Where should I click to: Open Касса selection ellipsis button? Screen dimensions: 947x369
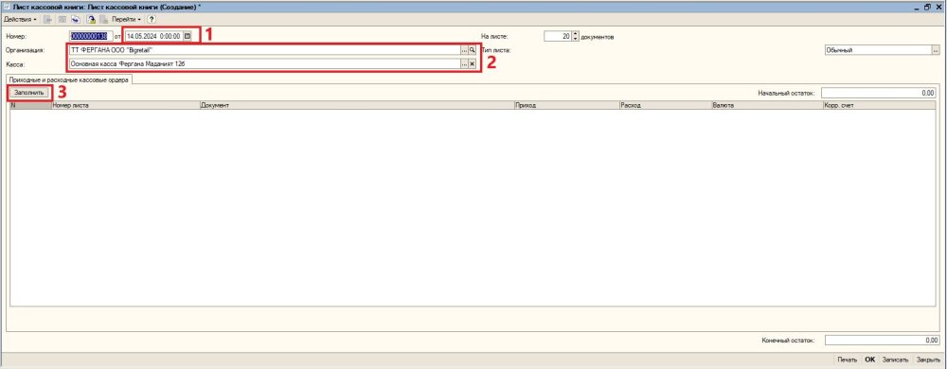464,63
